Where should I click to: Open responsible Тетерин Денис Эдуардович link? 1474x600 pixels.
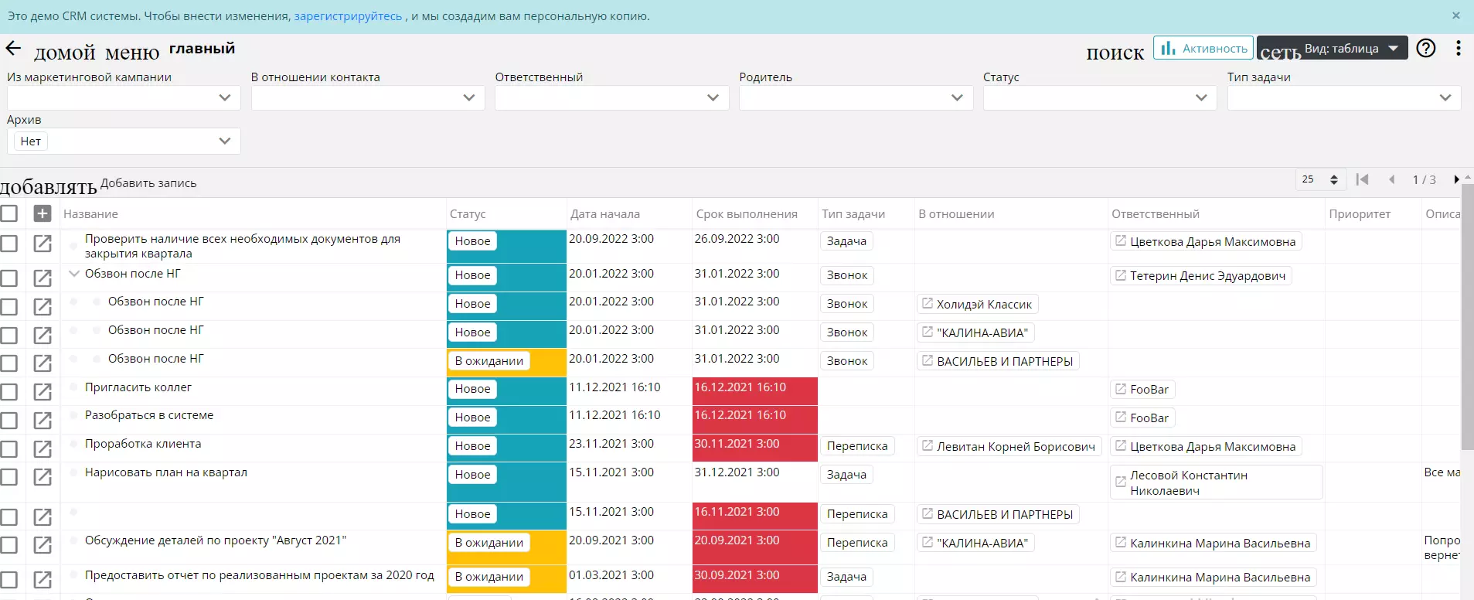click(x=1200, y=276)
